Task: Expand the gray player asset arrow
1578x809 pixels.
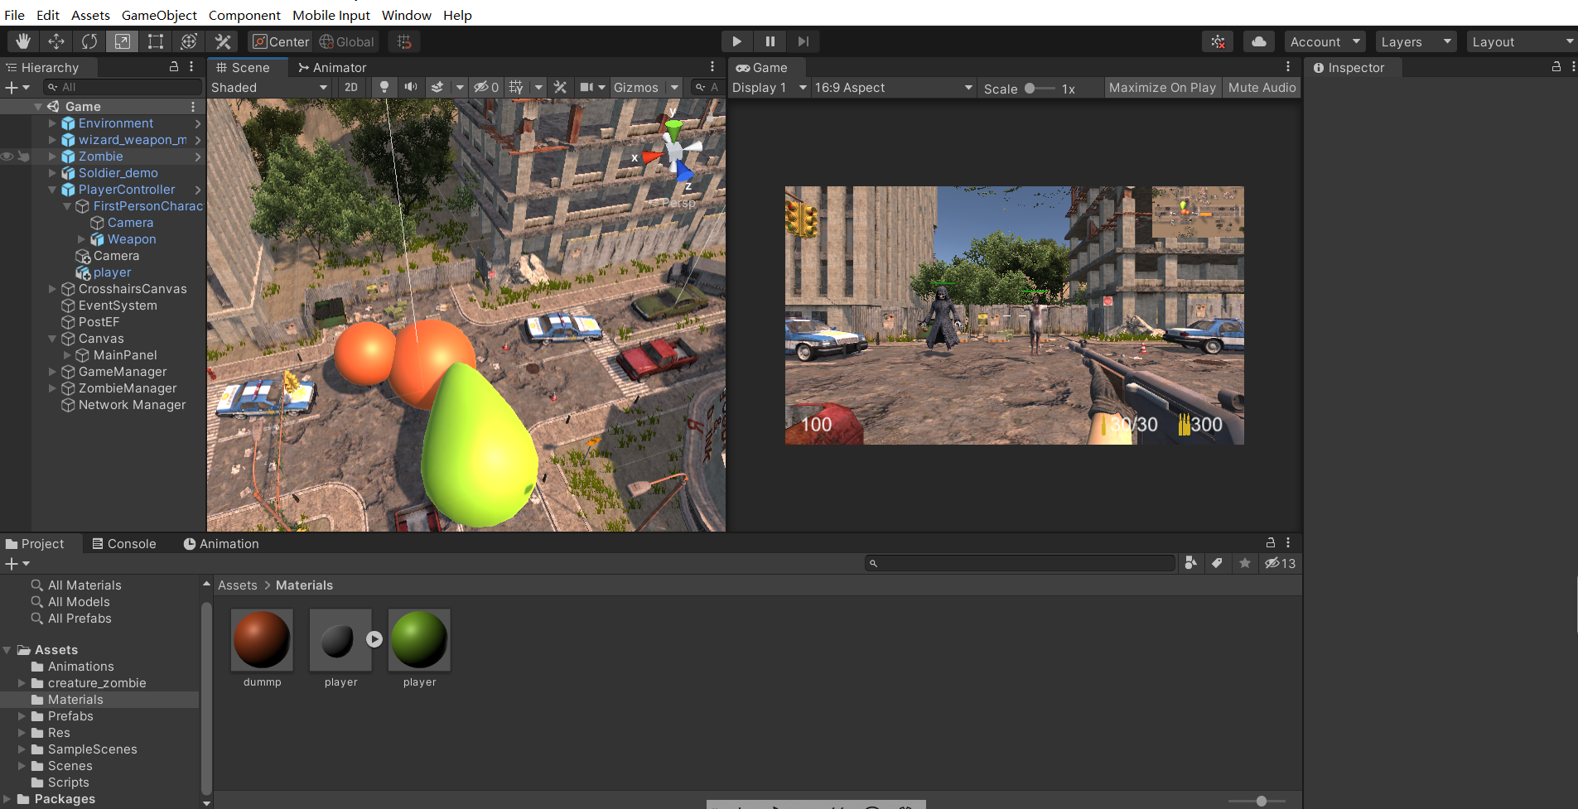Action: pyautogui.click(x=374, y=639)
